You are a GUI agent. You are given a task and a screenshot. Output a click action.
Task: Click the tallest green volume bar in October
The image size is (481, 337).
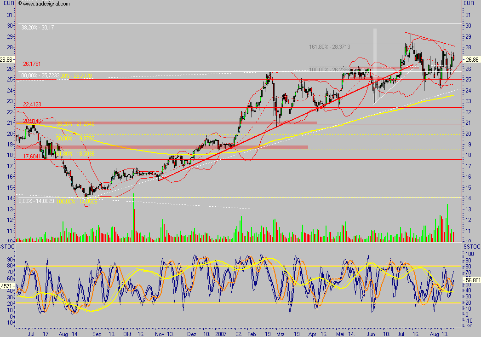coord(133,217)
